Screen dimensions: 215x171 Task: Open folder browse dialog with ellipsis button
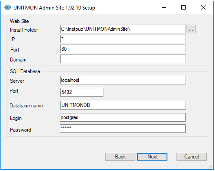tap(191, 29)
